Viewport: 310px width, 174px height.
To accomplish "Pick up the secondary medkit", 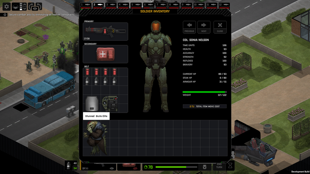I will coord(105,54).
